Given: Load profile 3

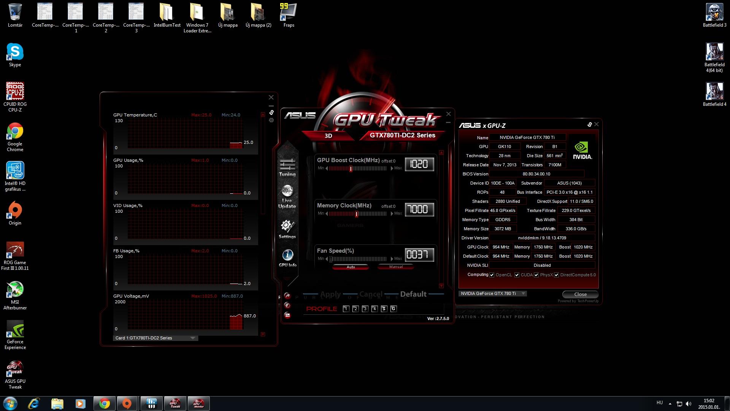Looking at the screenshot, I should click(365, 309).
